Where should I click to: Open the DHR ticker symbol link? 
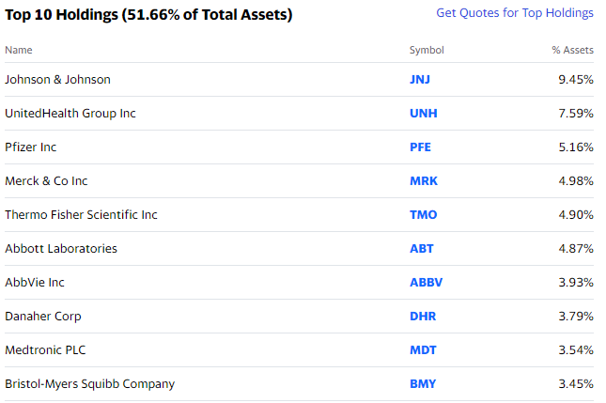pos(423,316)
